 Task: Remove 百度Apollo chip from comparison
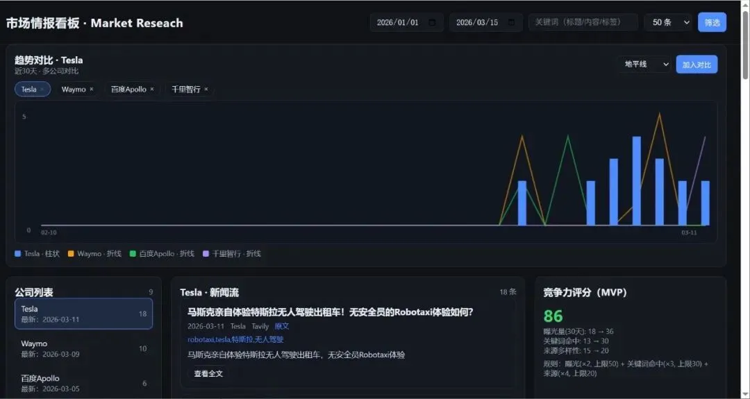tap(152, 90)
